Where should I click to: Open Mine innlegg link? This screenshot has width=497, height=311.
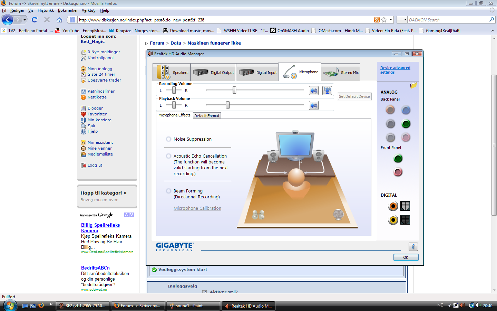[x=100, y=69]
